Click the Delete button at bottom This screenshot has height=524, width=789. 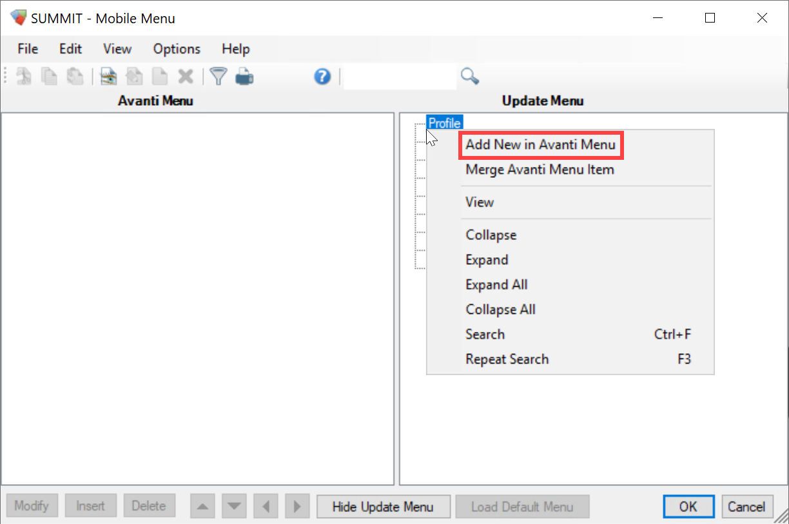(x=149, y=506)
